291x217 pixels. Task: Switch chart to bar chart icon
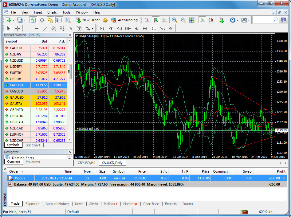tap(147, 20)
